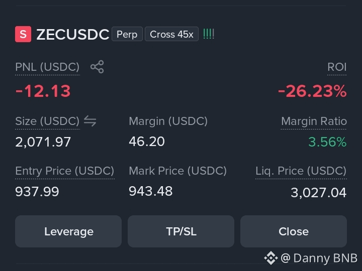Click the -26.23% ROI value
Viewport: 362px width, 271px height.
312,91
